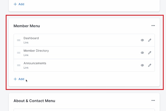Toggle visibility of Announcements link
This screenshot has height=111, width=166.
tap(142, 65)
